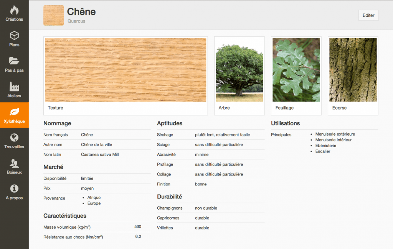Open the Plans cube icon
The image size is (393, 249).
click(x=14, y=36)
